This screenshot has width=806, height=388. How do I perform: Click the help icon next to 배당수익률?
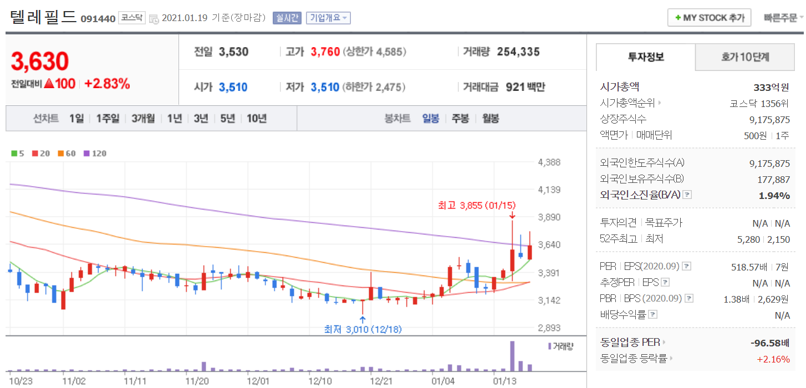pyautogui.click(x=653, y=315)
